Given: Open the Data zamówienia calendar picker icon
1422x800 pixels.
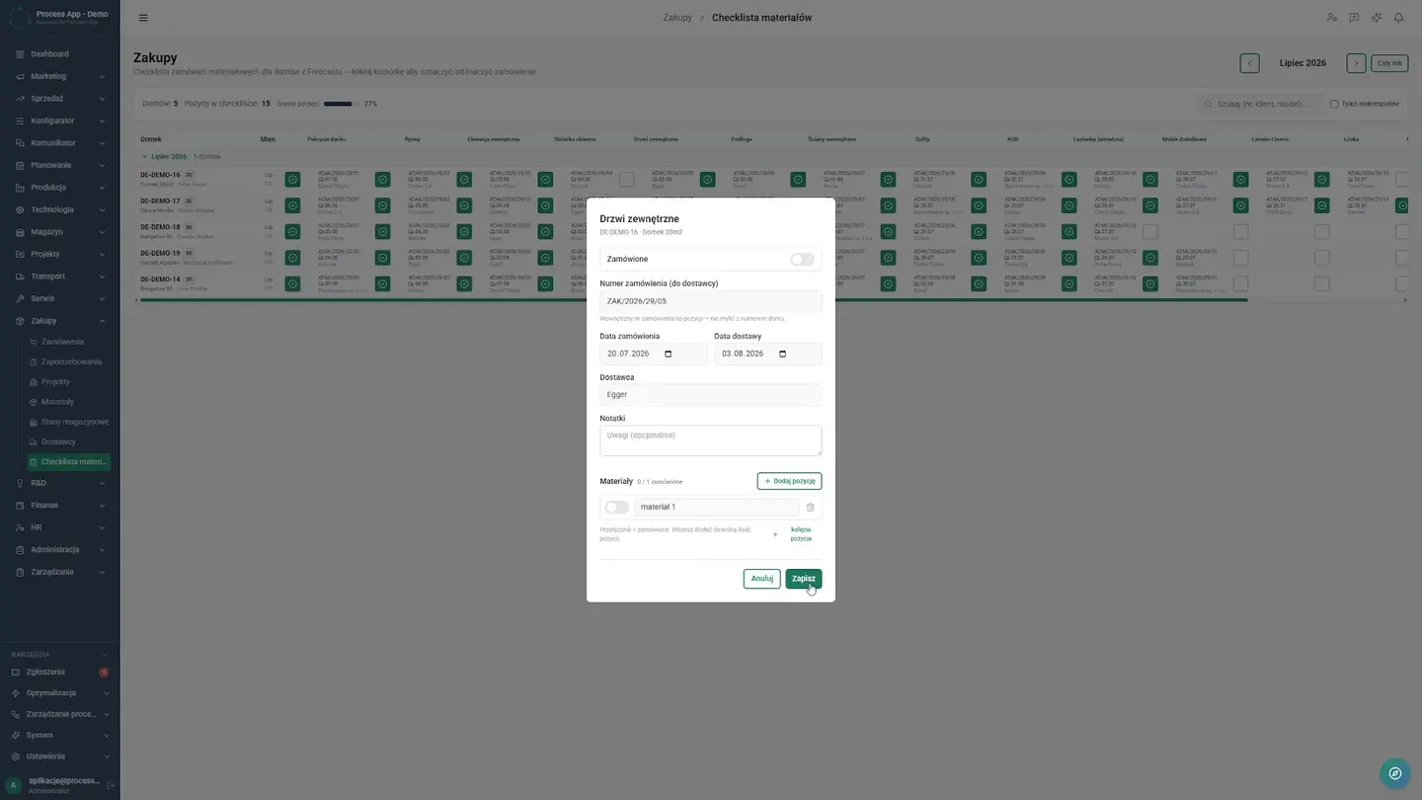Looking at the screenshot, I should coord(669,354).
